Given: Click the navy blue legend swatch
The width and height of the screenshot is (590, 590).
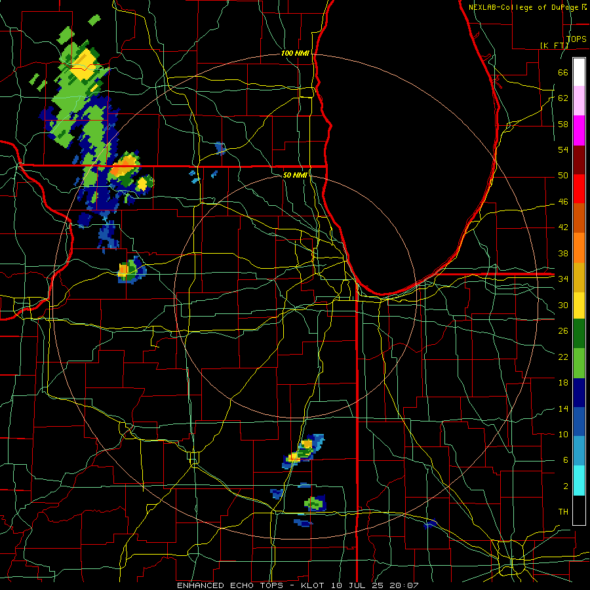Looking at the screenshot, I should (x=579, y=393).
